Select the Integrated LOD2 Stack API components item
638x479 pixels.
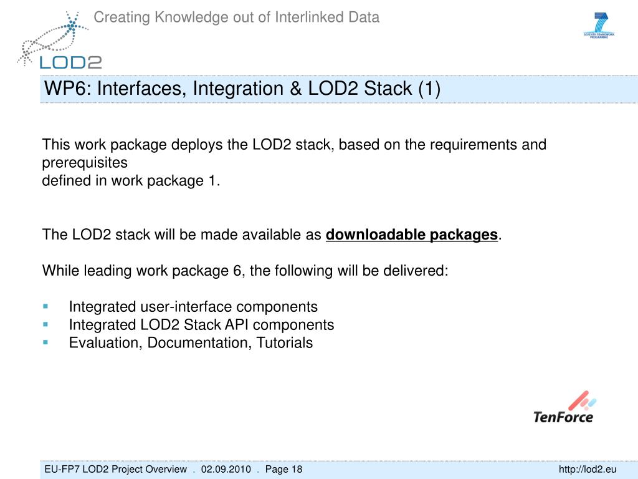coord(201,325)
